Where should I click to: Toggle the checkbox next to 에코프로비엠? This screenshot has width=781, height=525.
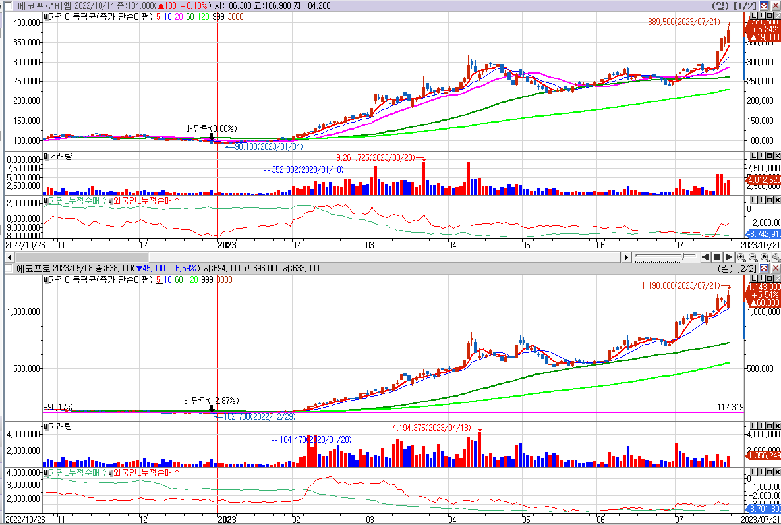pos(9,6)
